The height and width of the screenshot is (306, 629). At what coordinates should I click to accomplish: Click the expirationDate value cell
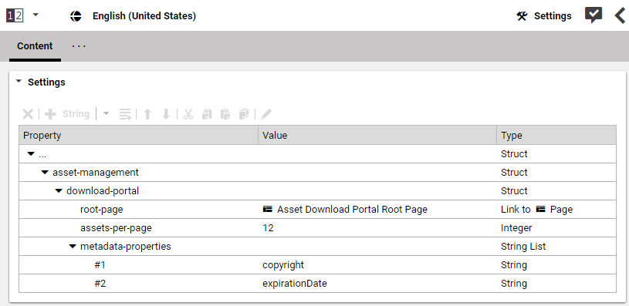point(377,283)
